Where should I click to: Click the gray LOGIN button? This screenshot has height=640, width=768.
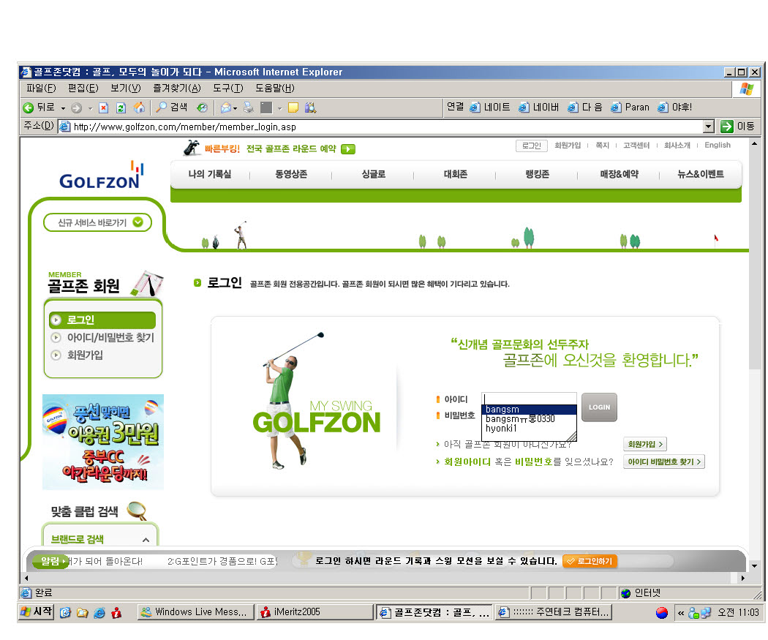(x=599, y=407)
